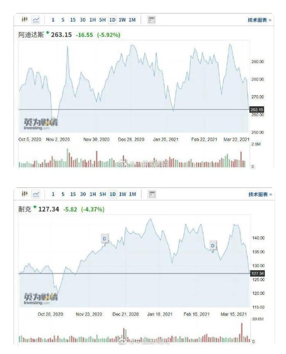Click the 127.34 price label on Nike axis
This screenshot has height=354, width=286.
tap(257, 273)
